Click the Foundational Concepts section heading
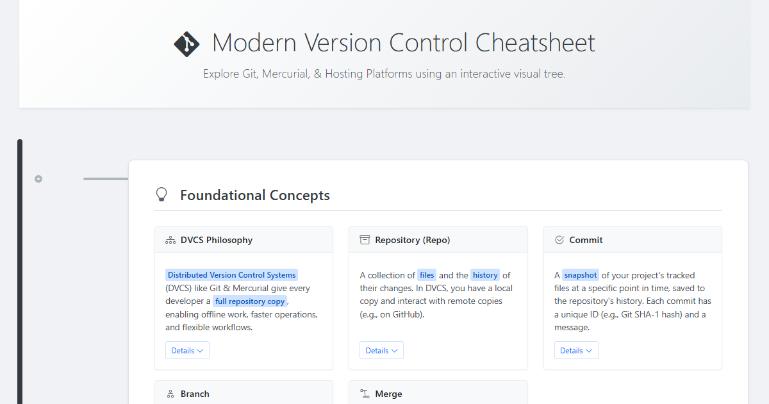The height and width of the screenshot is (404, 769). [x=255, y=195]
